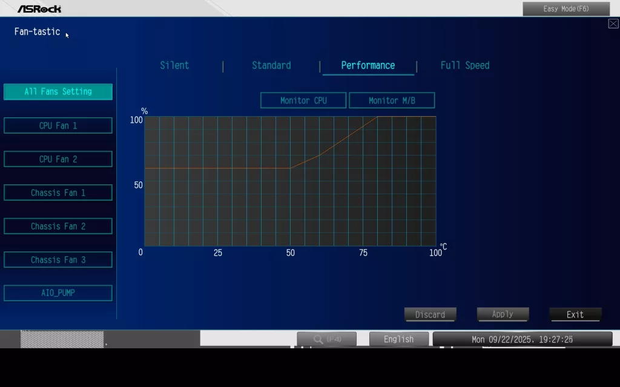Image resolution: width=620 pixels, height=387 pixels.
Task: Apply the fan settings
Action: click(503, 314)
